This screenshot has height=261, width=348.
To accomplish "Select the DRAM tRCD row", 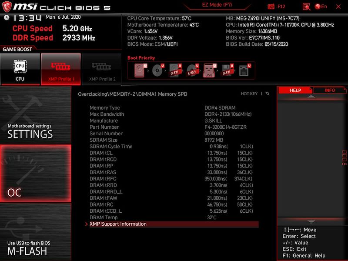I will point(174,159).
